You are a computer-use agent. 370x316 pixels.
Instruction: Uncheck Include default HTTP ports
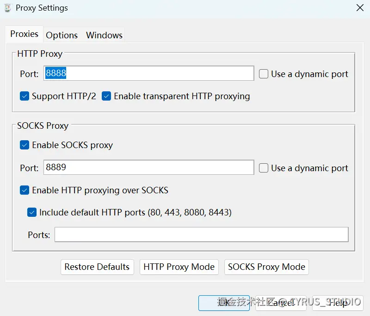[x=32, y=212]
